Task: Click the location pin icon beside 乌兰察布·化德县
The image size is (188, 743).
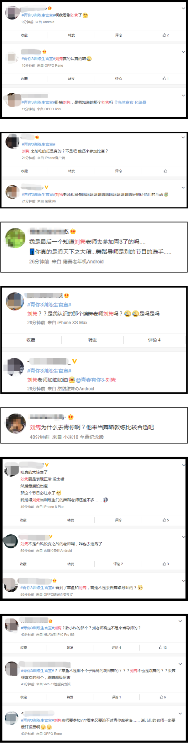Action: coord(116,102)
